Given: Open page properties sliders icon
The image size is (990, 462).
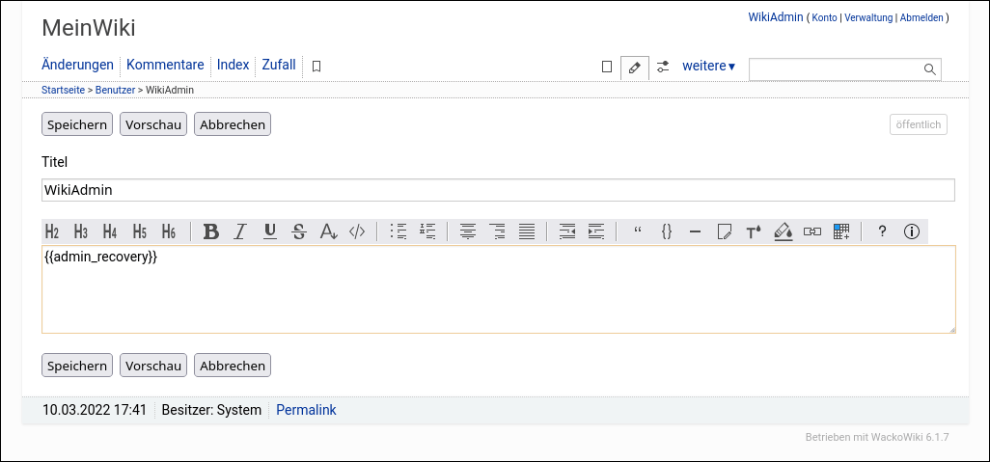Looking at the screenshot, I should point(663,67).
